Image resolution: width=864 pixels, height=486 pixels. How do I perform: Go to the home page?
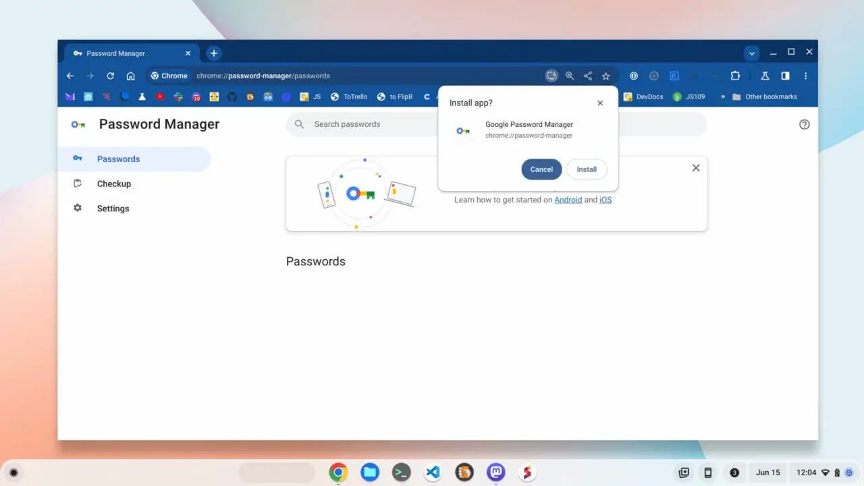pyautogui.click(x=130, y=76)
